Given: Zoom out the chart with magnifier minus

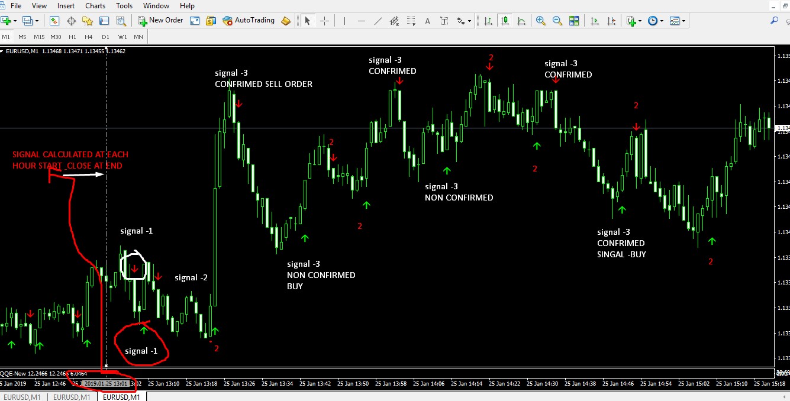Looking at the screenshot, I should (557, 20).
